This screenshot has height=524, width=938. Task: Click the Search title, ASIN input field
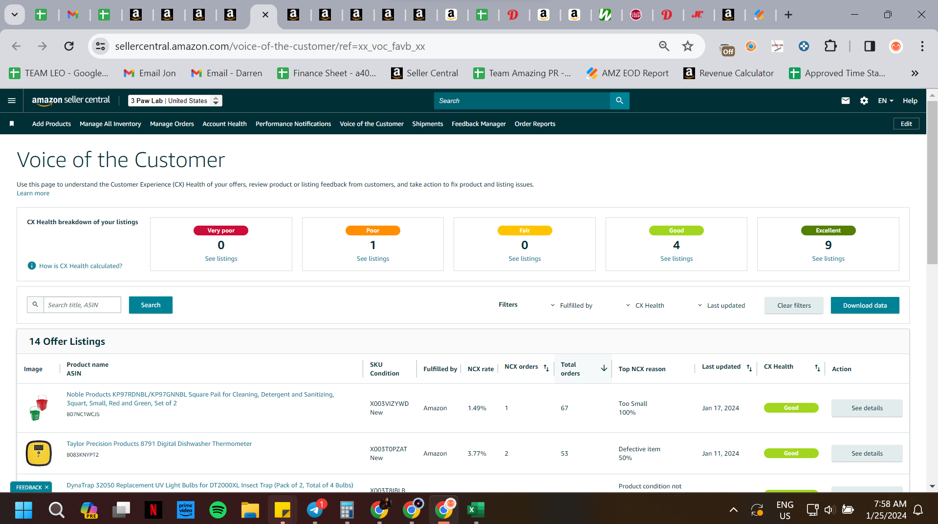click(82, 305)
